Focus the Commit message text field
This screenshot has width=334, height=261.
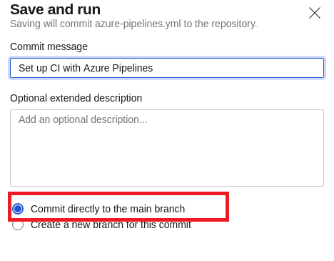pos(167,68)
